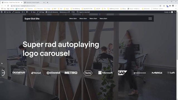The image size is (178, 100).
Task: Open the 1. Business bookmark folder
Action: [29, 9]
